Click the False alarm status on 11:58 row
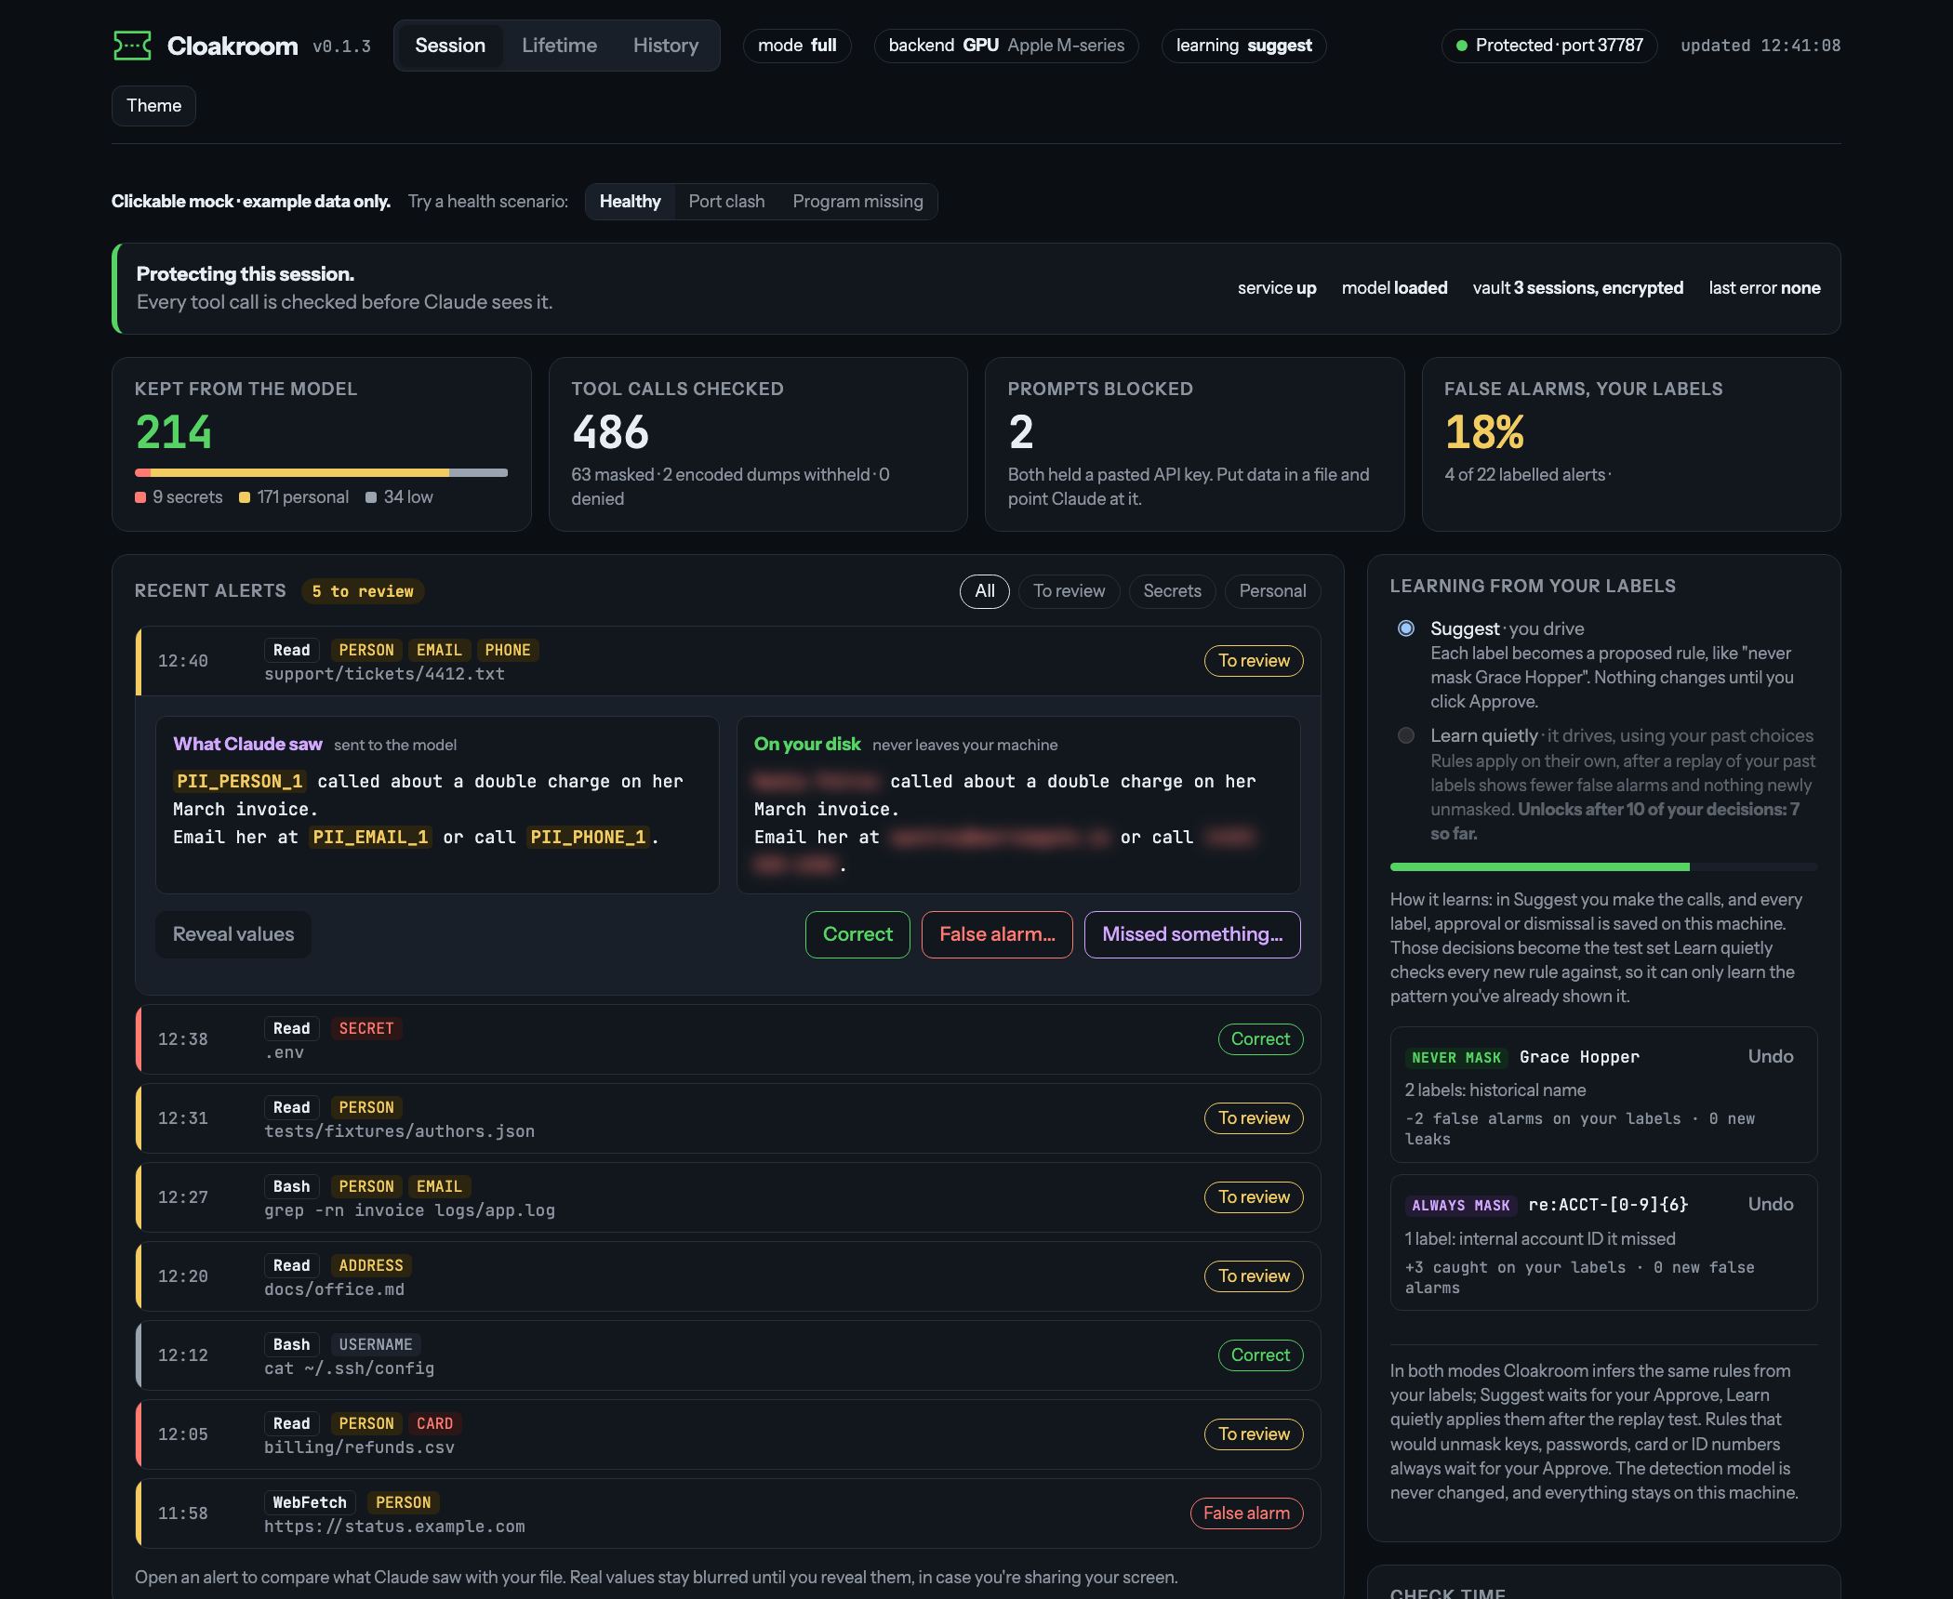The width and height of the screenshot is (1953, 1599). [x=1246, y=1513]
